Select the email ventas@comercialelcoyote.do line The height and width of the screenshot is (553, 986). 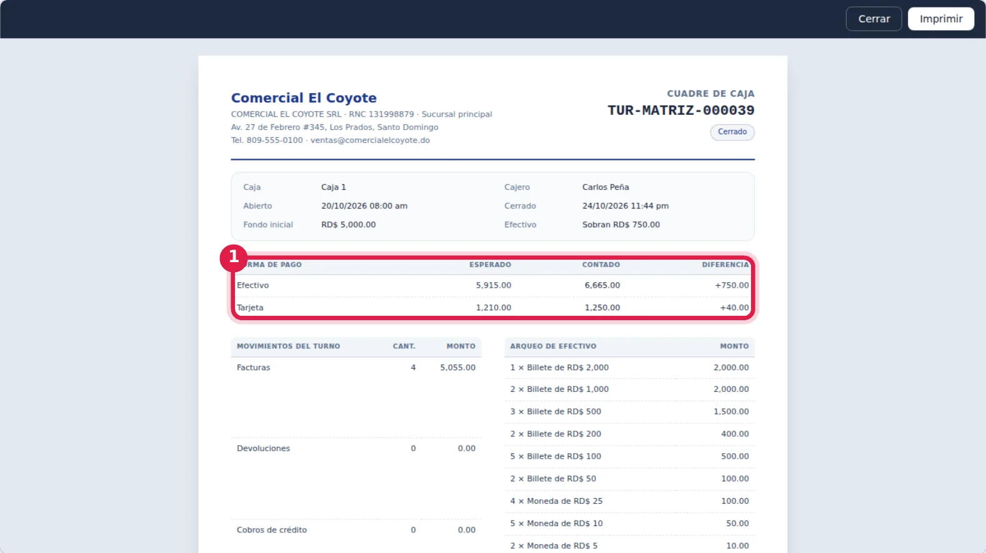(370, 140)
